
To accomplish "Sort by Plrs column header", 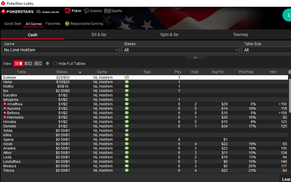I will 179,72.
